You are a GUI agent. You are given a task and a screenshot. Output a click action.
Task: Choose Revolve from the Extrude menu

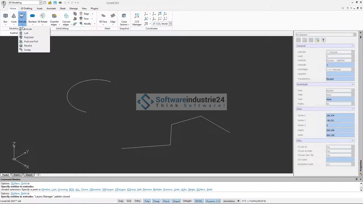click(28, 46)
